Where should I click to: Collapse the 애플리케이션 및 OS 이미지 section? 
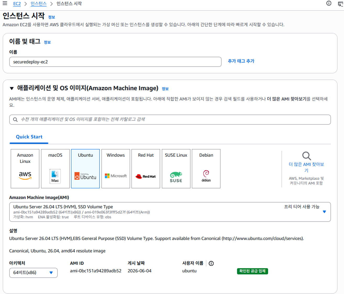point(12,88)
